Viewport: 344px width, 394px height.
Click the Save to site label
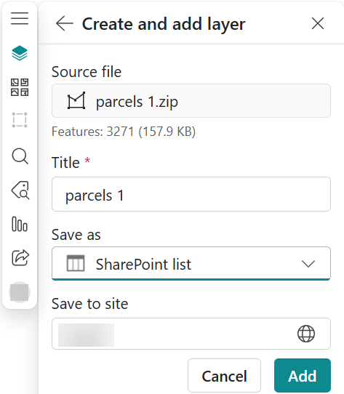89,304
